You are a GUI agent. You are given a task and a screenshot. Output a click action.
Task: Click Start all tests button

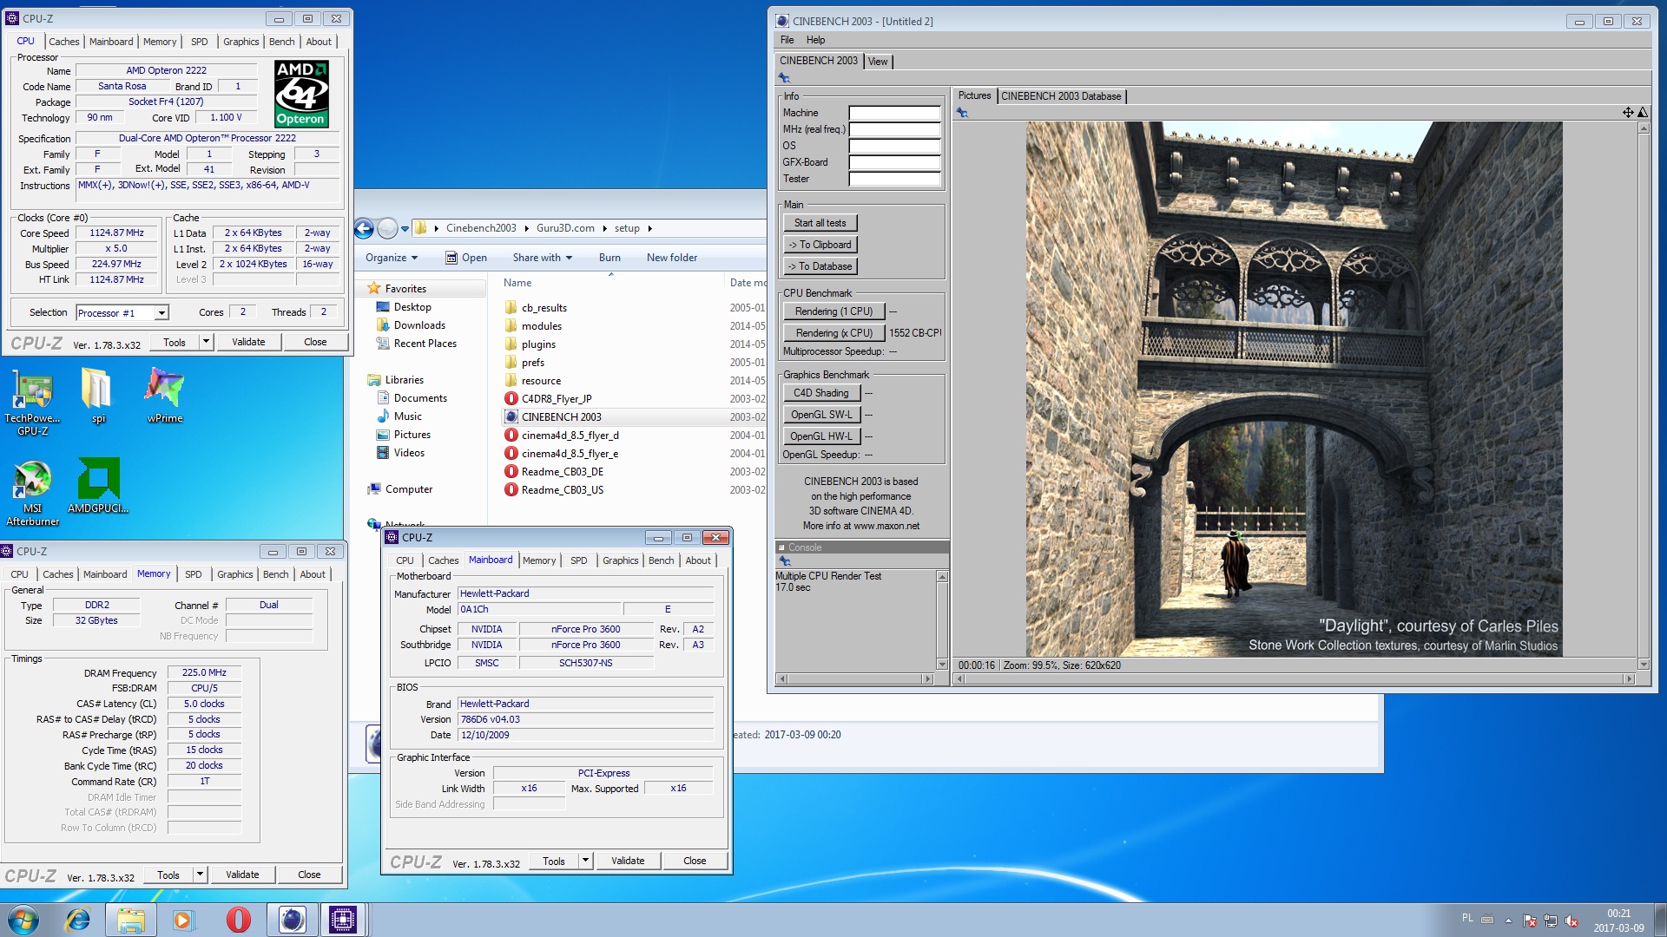(x=820, y=223)
